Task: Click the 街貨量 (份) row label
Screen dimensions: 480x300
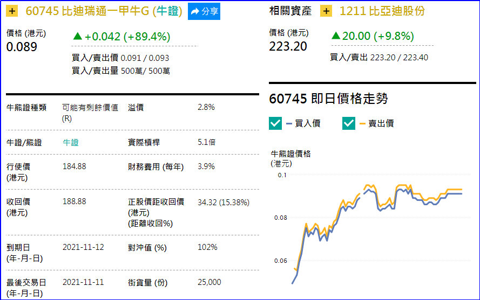Action: pyautogui.click(x=147, y=283)
